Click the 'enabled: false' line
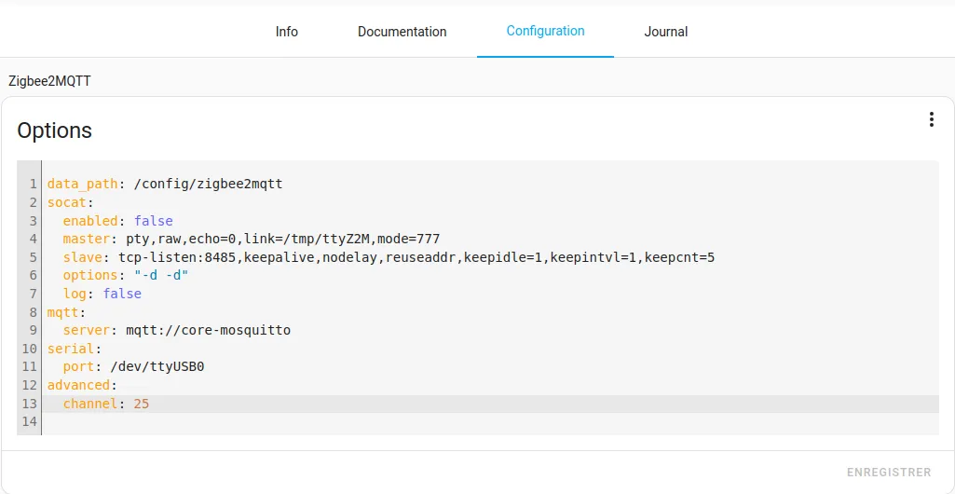Viewport: 955px width, 494px height. (x=117, y=221)
